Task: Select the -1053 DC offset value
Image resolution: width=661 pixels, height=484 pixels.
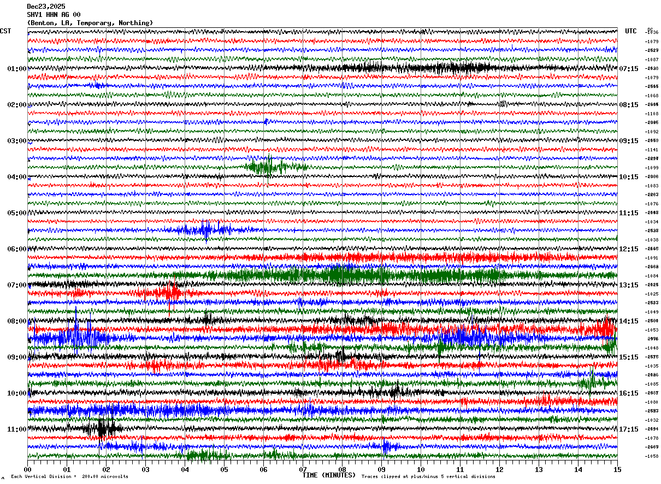Action: click(652, 330)
